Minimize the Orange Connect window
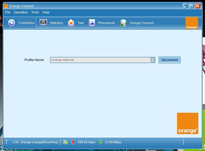Screen dimensions: 205x151 point(185,6)
